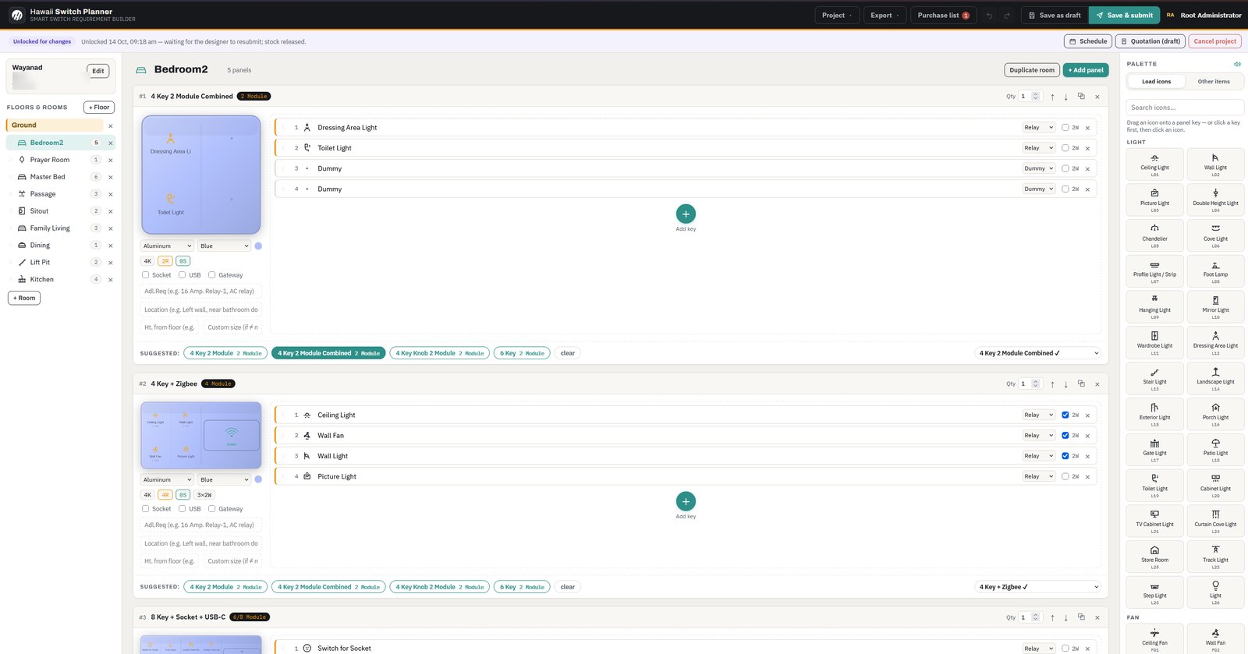Screen dimensions: 1248x654
Task: Pick the Chandelier load icon
Action: (x=1154, y=235)
